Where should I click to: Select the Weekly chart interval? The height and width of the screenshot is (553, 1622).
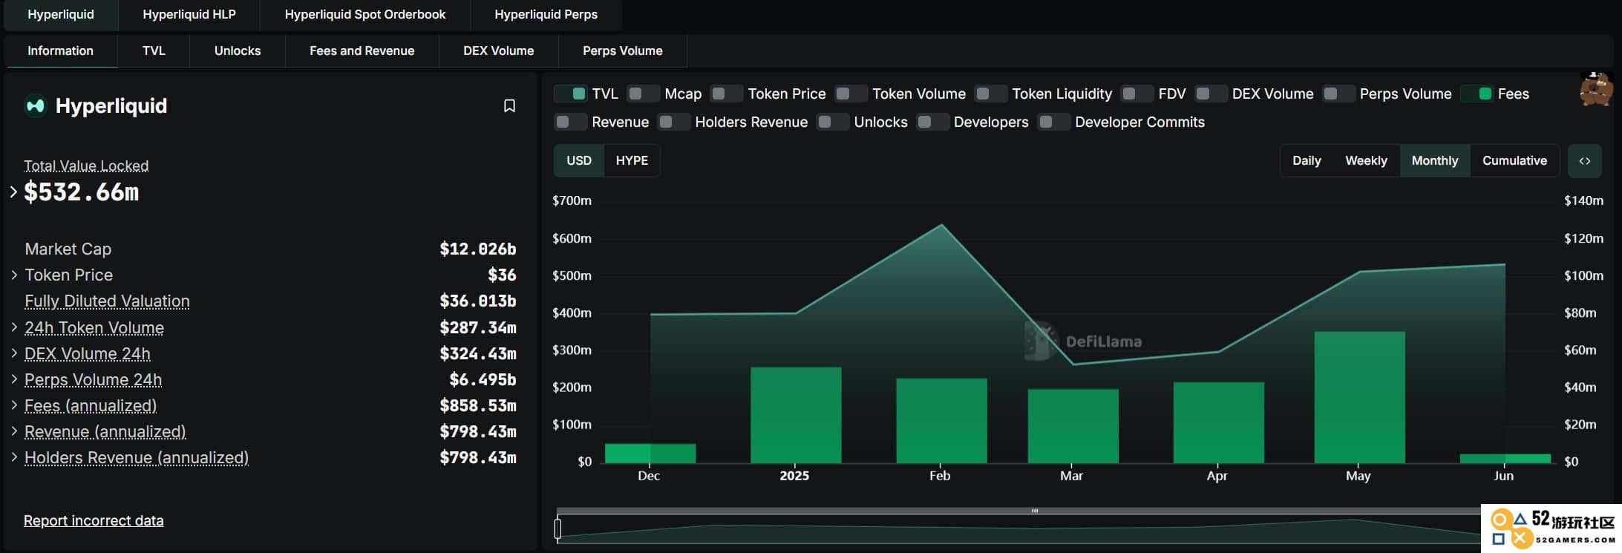pyautogui.click(x=1366, y=161)
